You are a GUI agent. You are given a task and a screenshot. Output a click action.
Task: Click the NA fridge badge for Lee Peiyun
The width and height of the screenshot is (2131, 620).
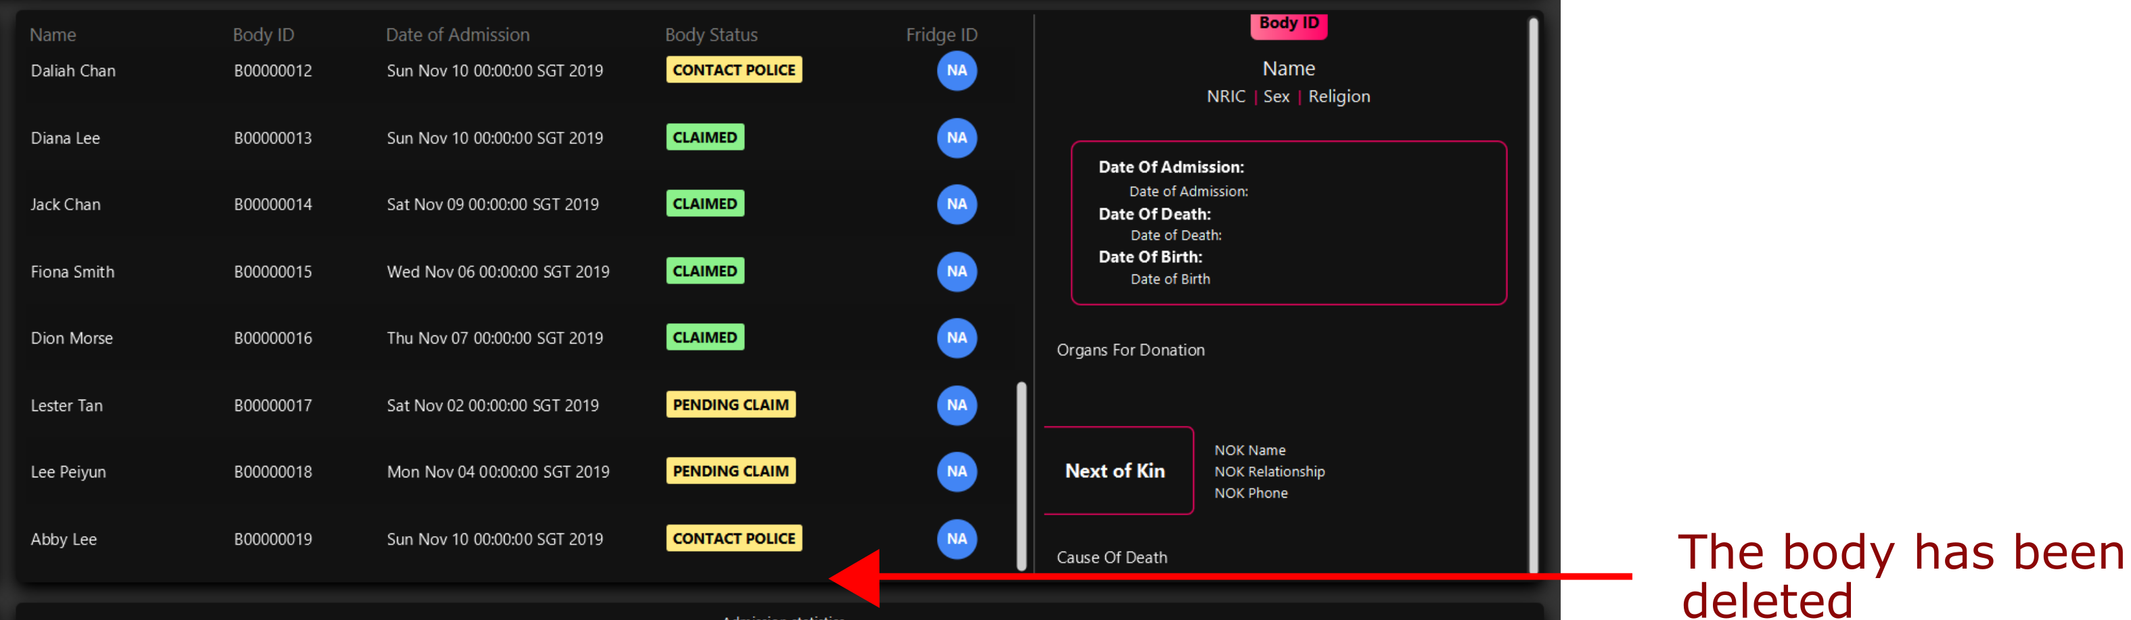coord(957,471)
